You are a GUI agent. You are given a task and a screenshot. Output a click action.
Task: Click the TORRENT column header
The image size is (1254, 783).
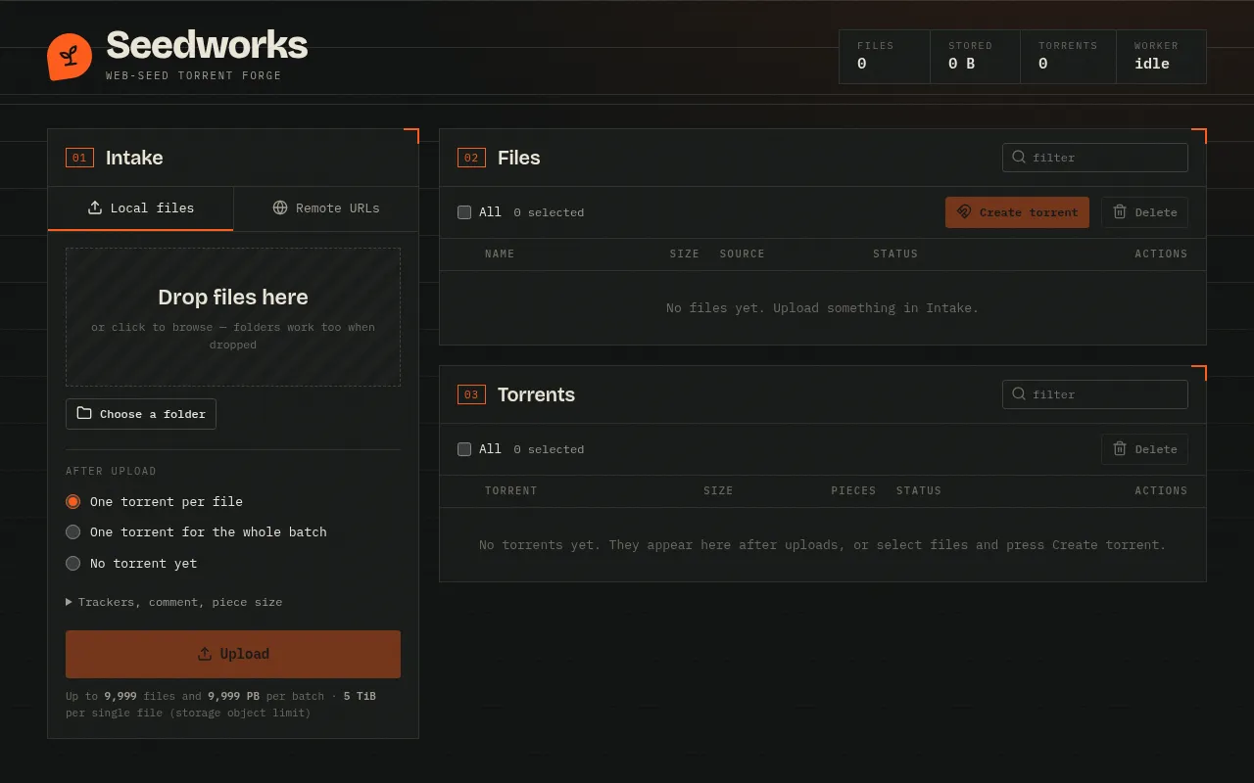tap(511, 490)
